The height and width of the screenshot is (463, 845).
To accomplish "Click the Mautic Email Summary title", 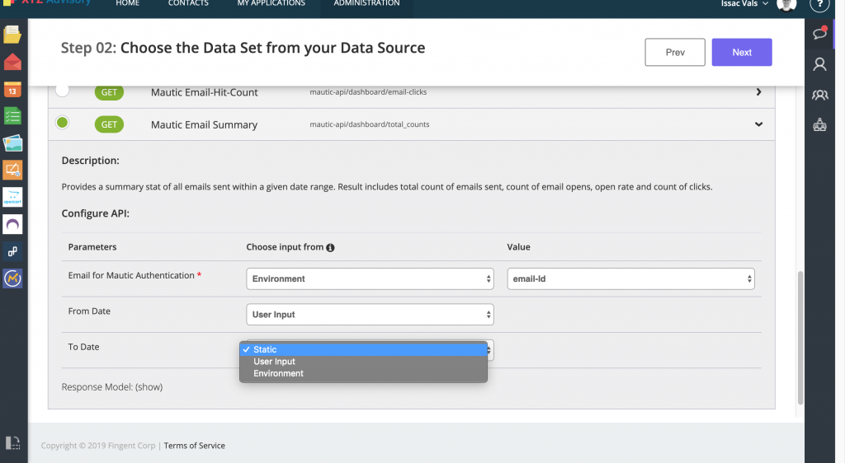I will click(x=205, y=124).
